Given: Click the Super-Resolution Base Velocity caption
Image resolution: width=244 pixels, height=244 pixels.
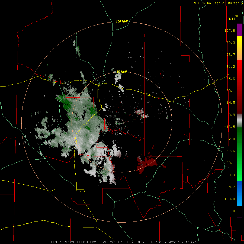Looking at the screenshot, I should tap(123, 242).
